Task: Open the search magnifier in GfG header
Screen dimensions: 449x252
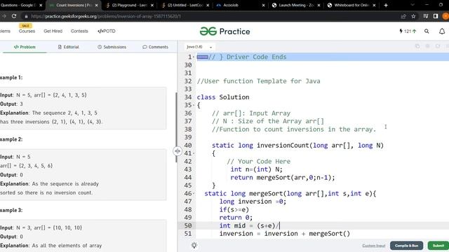Action: pyautogui.click(x=427, y=31)
